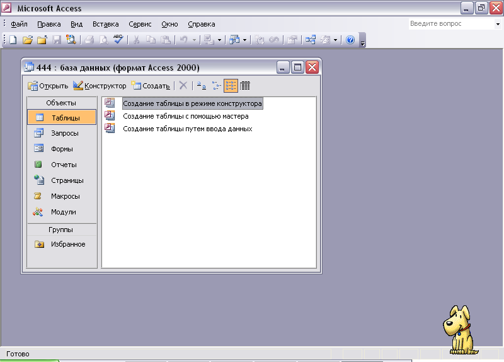The height and width of the screenshot is (362, 504).
Task: Click the Print Preview icon
Action: tap(104, 40)
